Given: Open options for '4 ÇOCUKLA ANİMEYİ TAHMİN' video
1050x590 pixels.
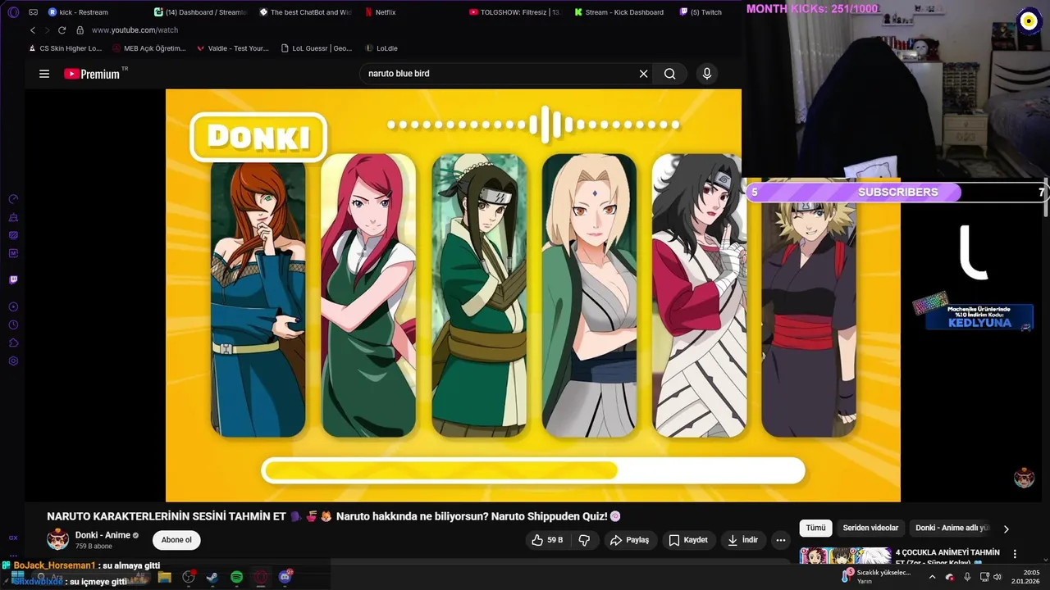Looking at the screenshot, I should [x=1015, y=554].
